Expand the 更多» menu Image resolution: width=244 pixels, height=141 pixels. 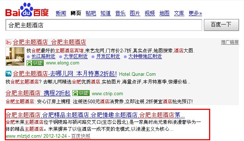[195, 13]
